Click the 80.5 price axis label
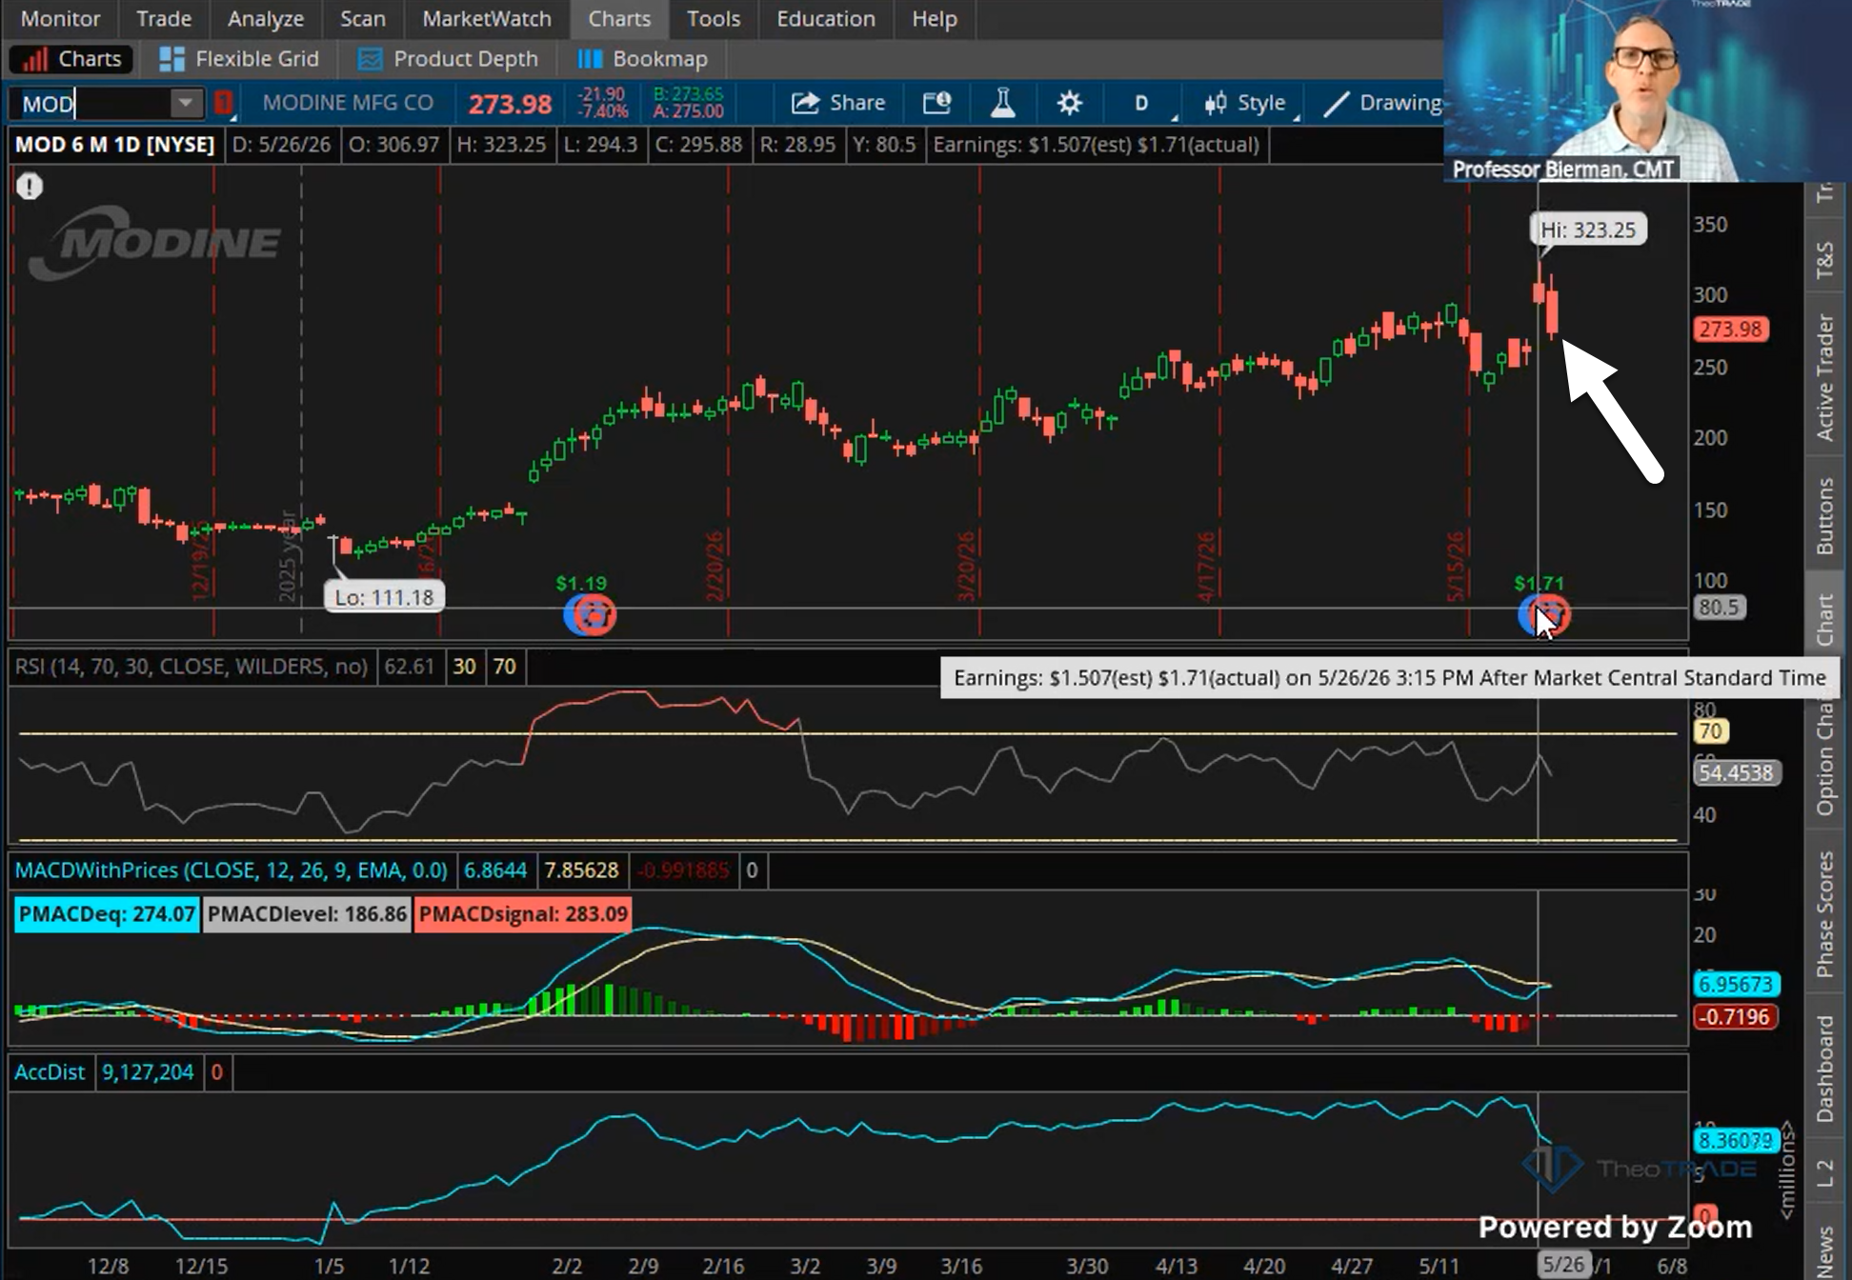The height and width of the screenshot is (1280, 1852). [x=1719, y=607]
